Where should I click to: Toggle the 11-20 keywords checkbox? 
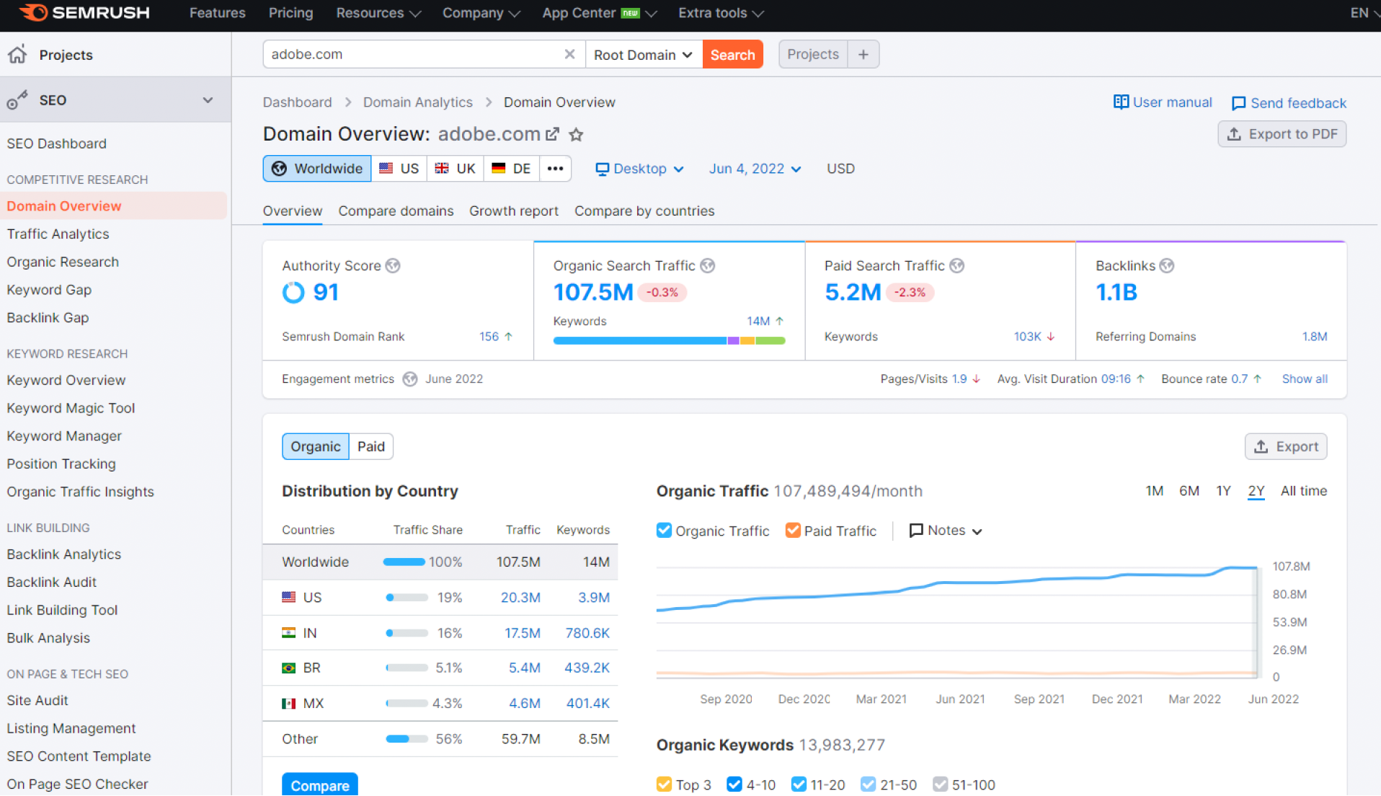(x=799, y=784)
